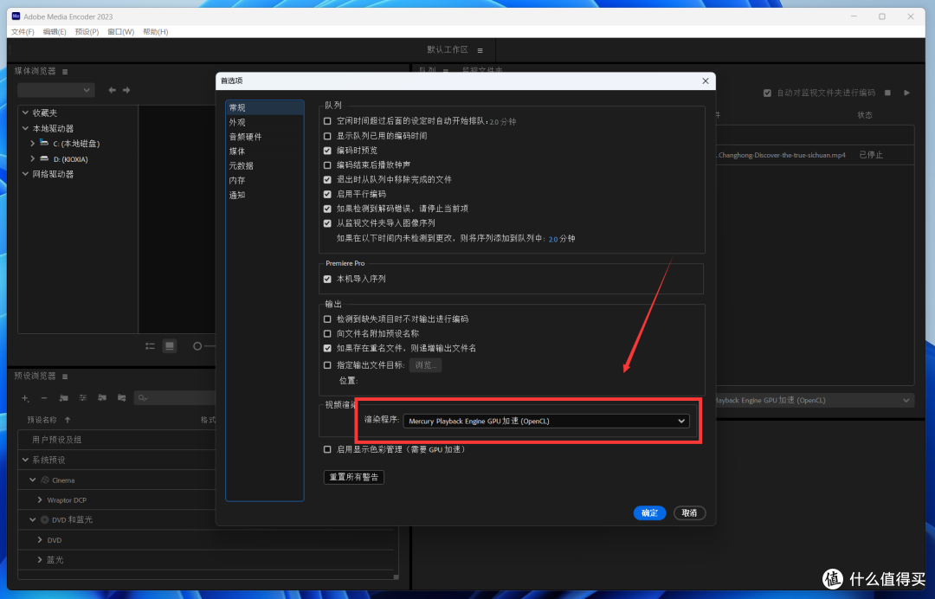Click the Media Browser forward arrow

(126, 90)
